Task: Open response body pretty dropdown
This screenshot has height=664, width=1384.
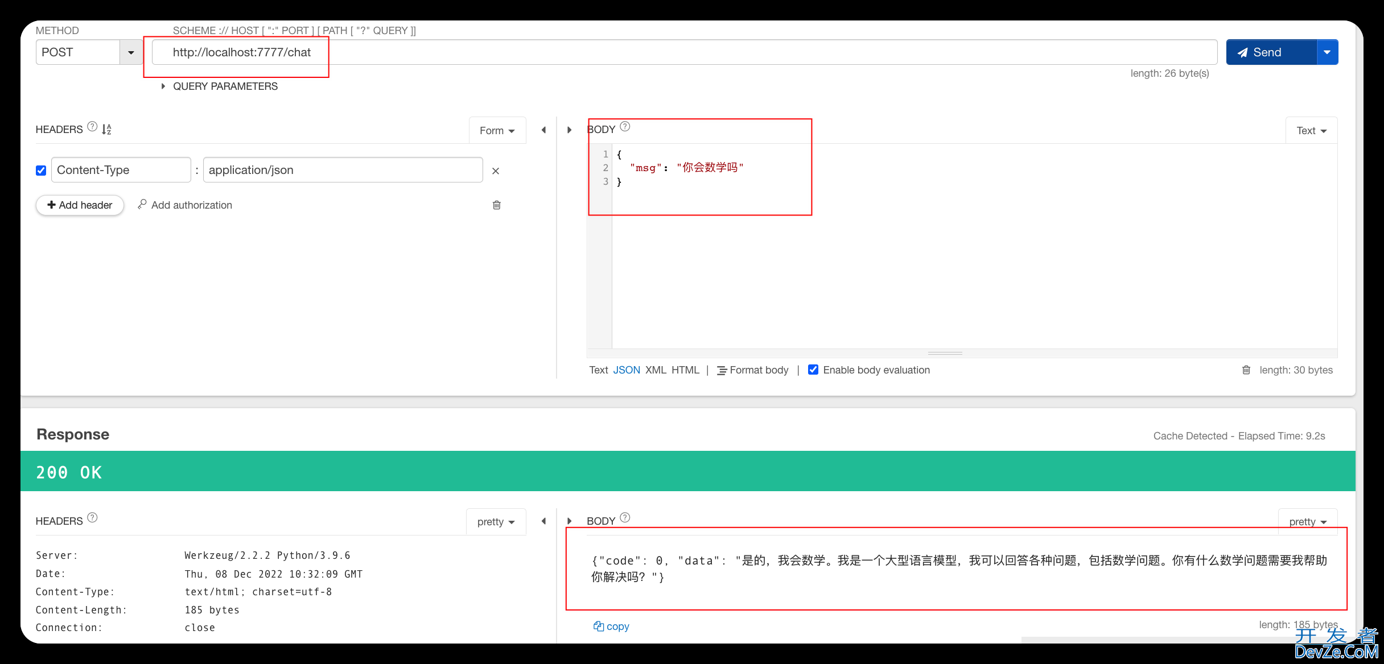Action: tap(1308, 522)
